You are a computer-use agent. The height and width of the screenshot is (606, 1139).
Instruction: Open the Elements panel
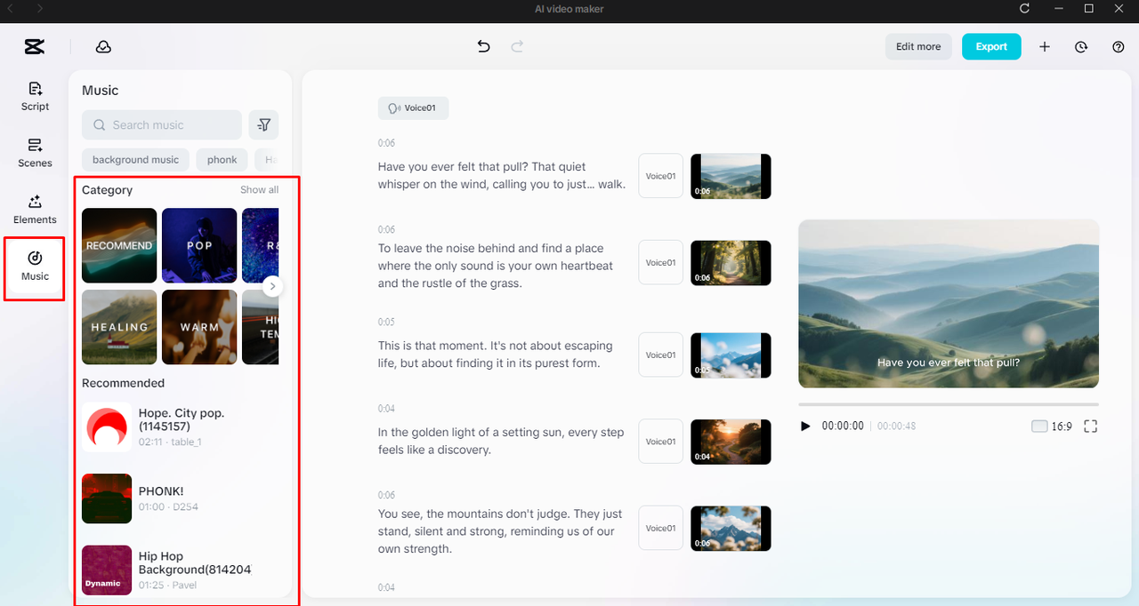[x=34, y=210]
